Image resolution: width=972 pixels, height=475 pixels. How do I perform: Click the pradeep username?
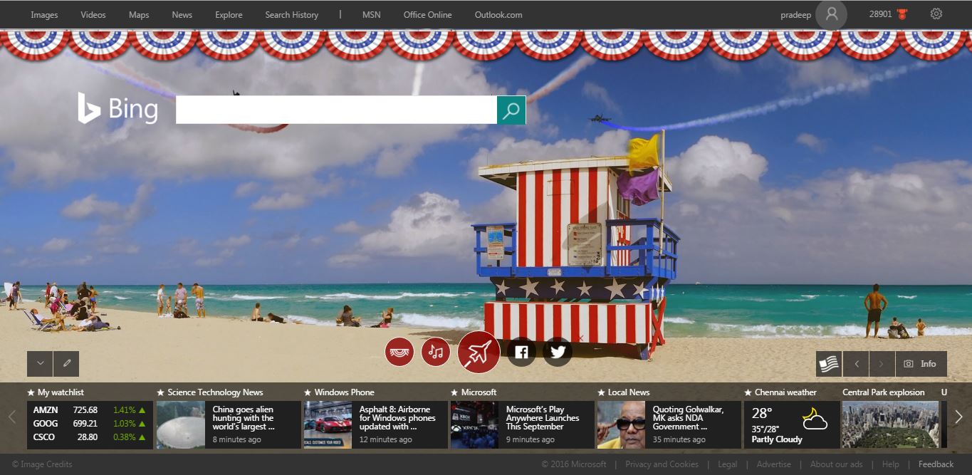pos(795,14)
